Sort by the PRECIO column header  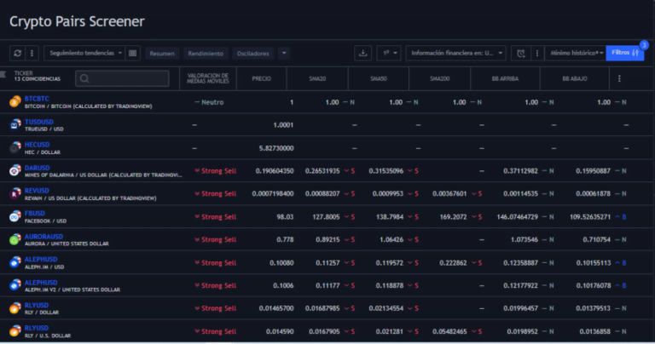tap(262, 78)
